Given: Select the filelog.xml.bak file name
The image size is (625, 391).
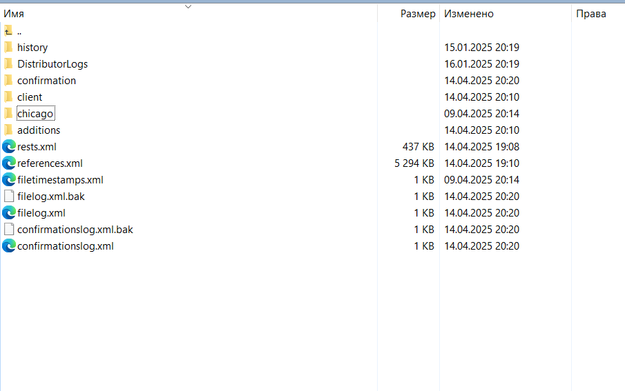Looking at the screenshot, I should tap(51, 197).
